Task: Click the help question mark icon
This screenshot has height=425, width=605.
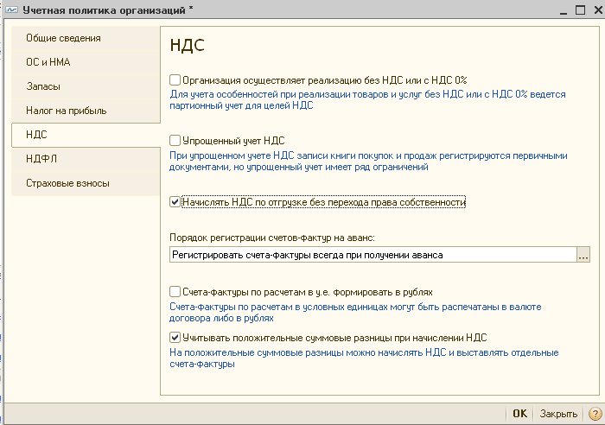Action: 595,414
